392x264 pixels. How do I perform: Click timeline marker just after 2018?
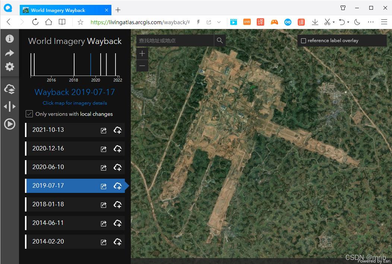coord(74,64)
